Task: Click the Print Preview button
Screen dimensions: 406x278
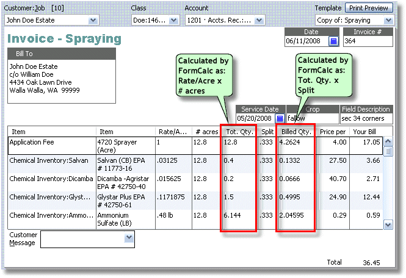Action: click(369, 8)
